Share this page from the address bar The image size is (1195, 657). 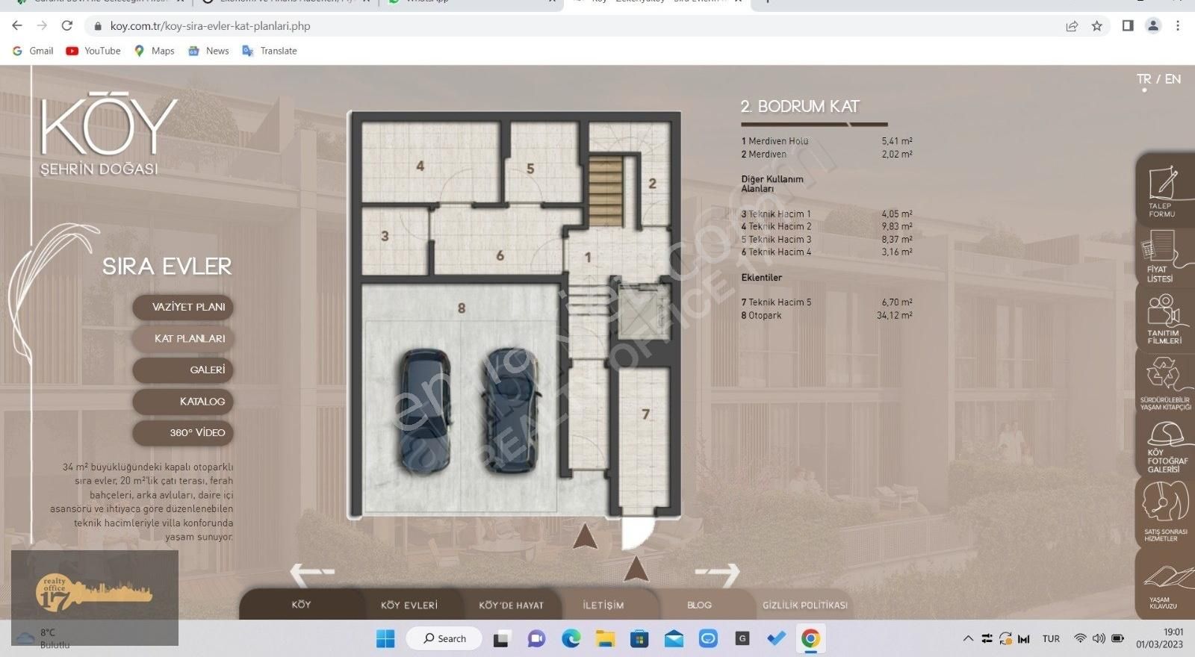[1072, 26]
